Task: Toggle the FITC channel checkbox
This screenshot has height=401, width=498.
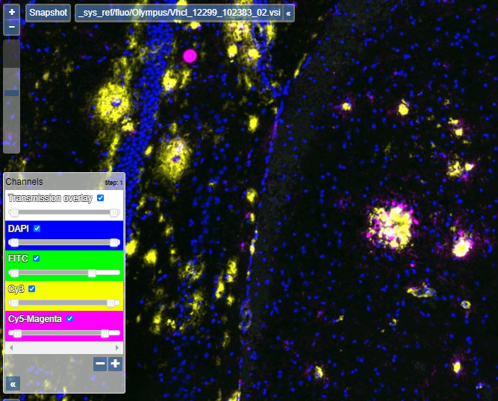Action: click(36, 258)
